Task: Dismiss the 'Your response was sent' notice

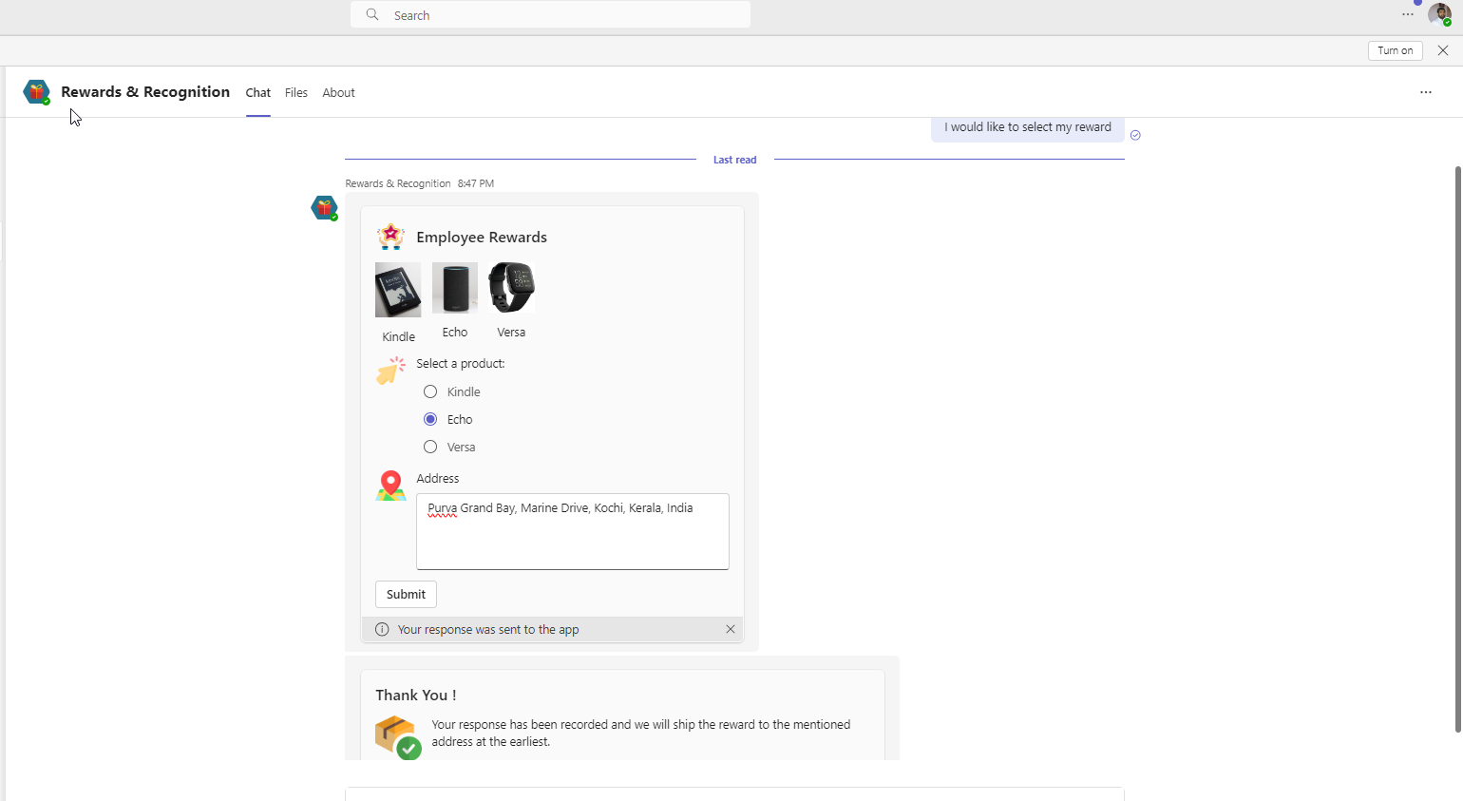Action: click(730, 629)
